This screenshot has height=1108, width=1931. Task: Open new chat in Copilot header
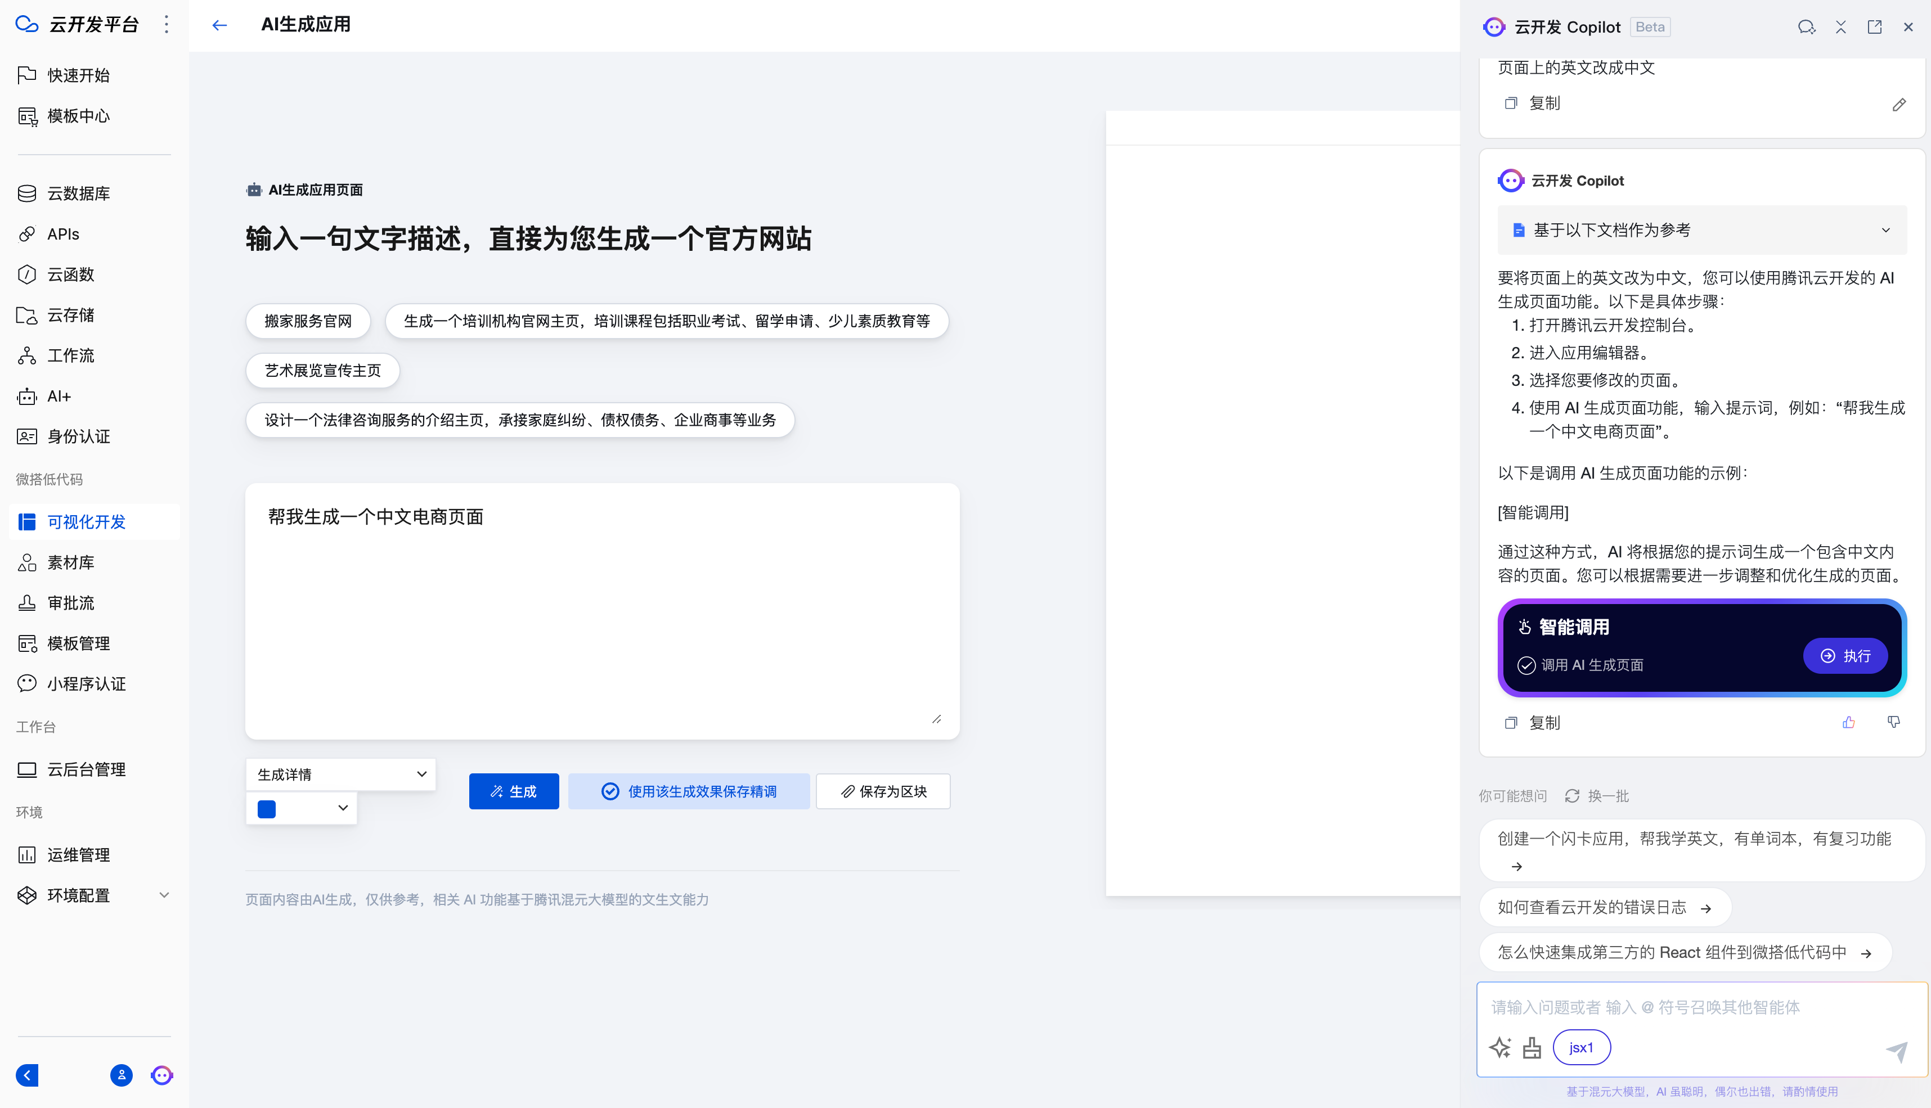tap(1806, 28)
